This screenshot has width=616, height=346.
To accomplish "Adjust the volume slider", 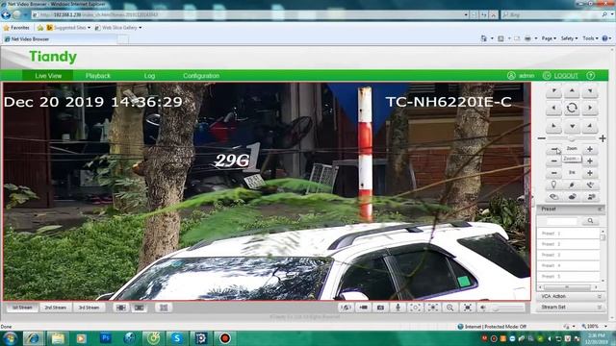I will [507, 309].
